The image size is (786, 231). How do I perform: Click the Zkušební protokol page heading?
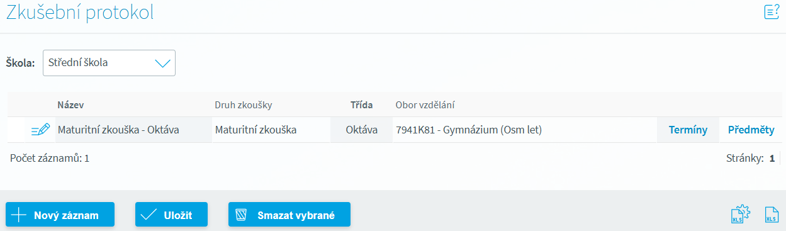(x=80, y=13)
